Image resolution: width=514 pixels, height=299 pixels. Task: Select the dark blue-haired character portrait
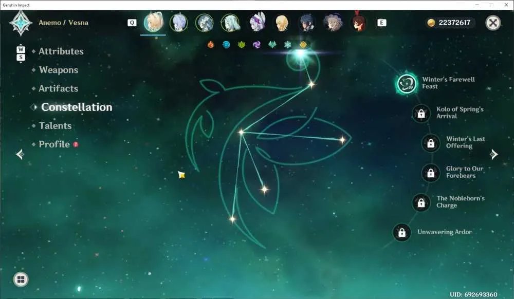[x=307, y=23]
